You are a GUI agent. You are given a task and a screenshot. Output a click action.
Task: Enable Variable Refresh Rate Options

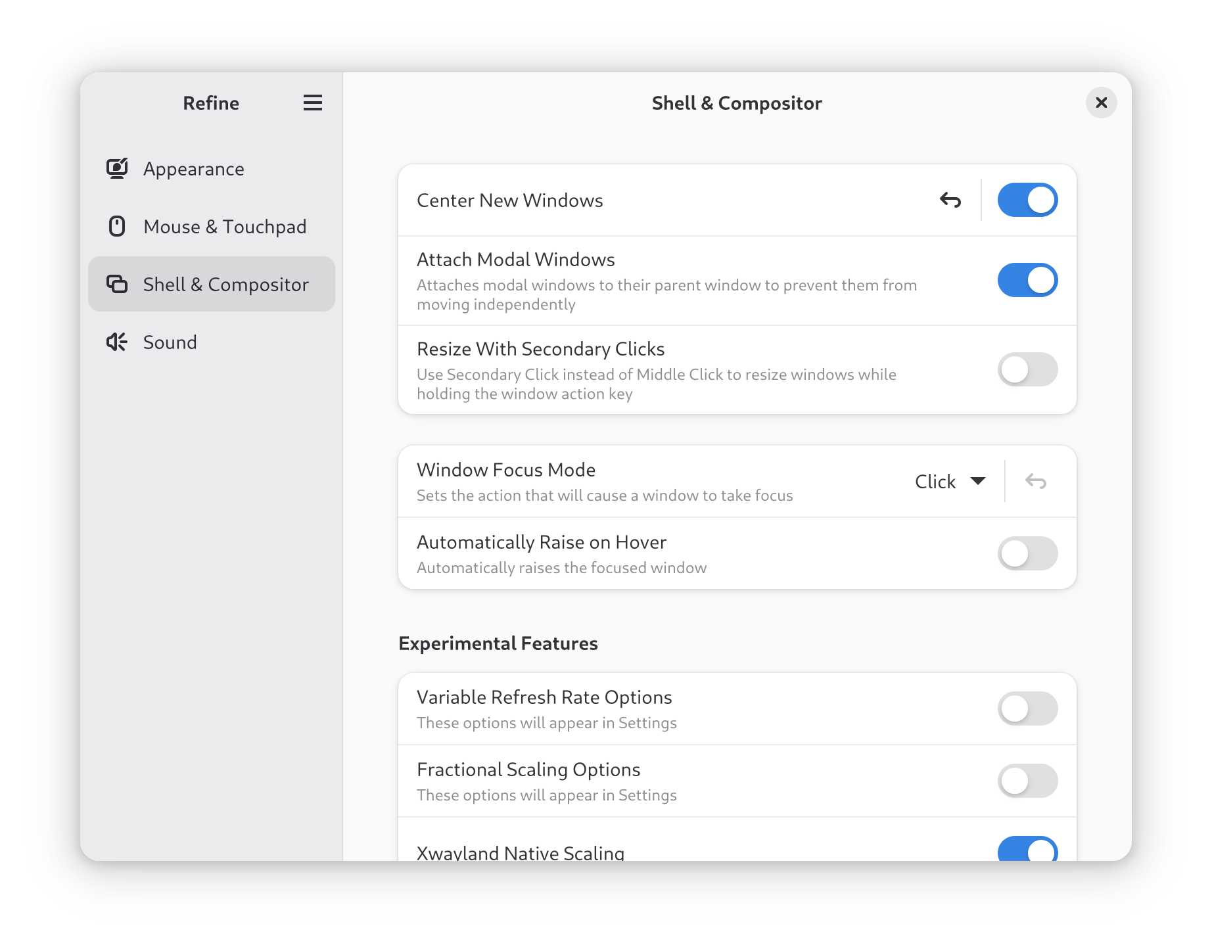click(1028, 708)
